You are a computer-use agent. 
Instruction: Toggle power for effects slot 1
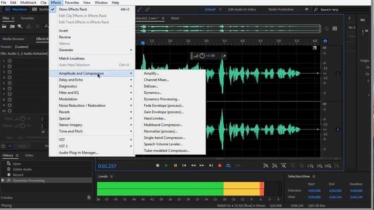point(9,61)
